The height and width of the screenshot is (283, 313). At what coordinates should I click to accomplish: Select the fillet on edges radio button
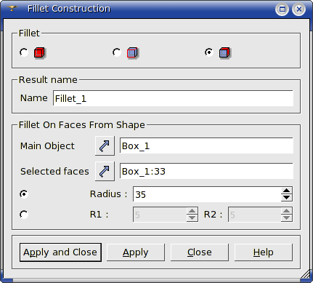117,52
